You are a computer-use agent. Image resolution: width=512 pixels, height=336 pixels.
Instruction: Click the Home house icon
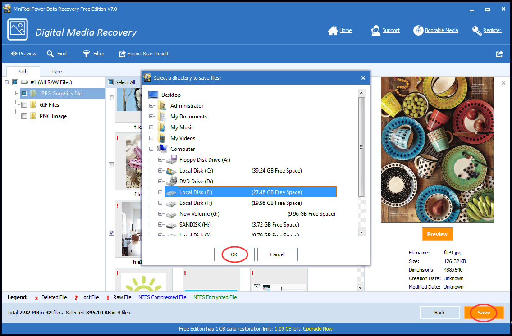(x=333, y=30)
